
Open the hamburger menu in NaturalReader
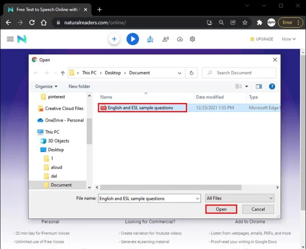click(10, 39)
